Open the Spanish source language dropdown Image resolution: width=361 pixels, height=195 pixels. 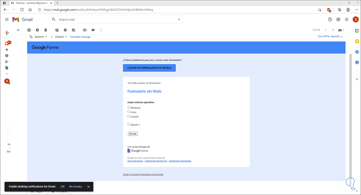tap(41, 37)
